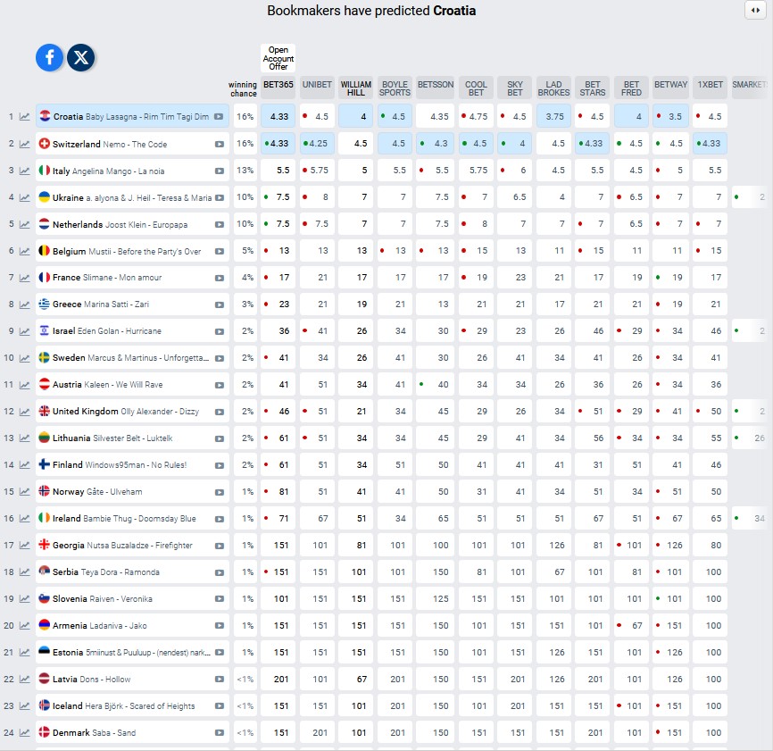773x751 pixels.
Task: Share via X (Twitter) icon
Action: 81,58
